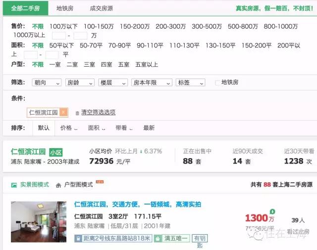Filter area by 50-70平

(91, 45)
